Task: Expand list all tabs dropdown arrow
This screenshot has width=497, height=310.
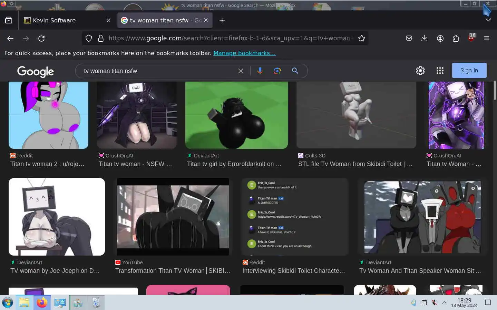Action: [488, 20]
